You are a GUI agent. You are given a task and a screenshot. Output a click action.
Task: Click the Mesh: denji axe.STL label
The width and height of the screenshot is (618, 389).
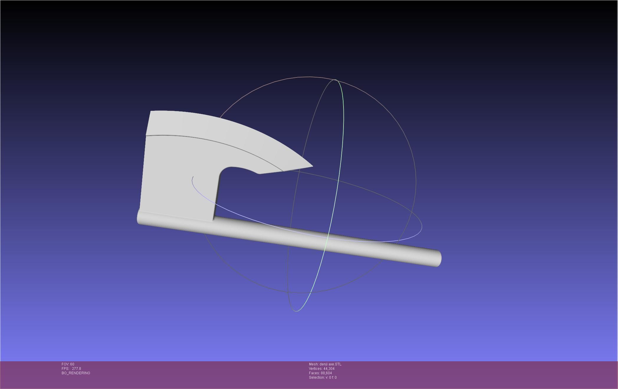pos(325,364)
